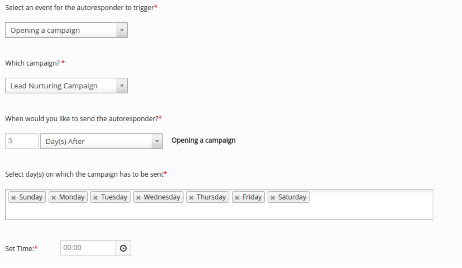Expand the 'Day(s) After' dropdown arrow
Viewport: 462px width, 268px height.
point(157,141)
